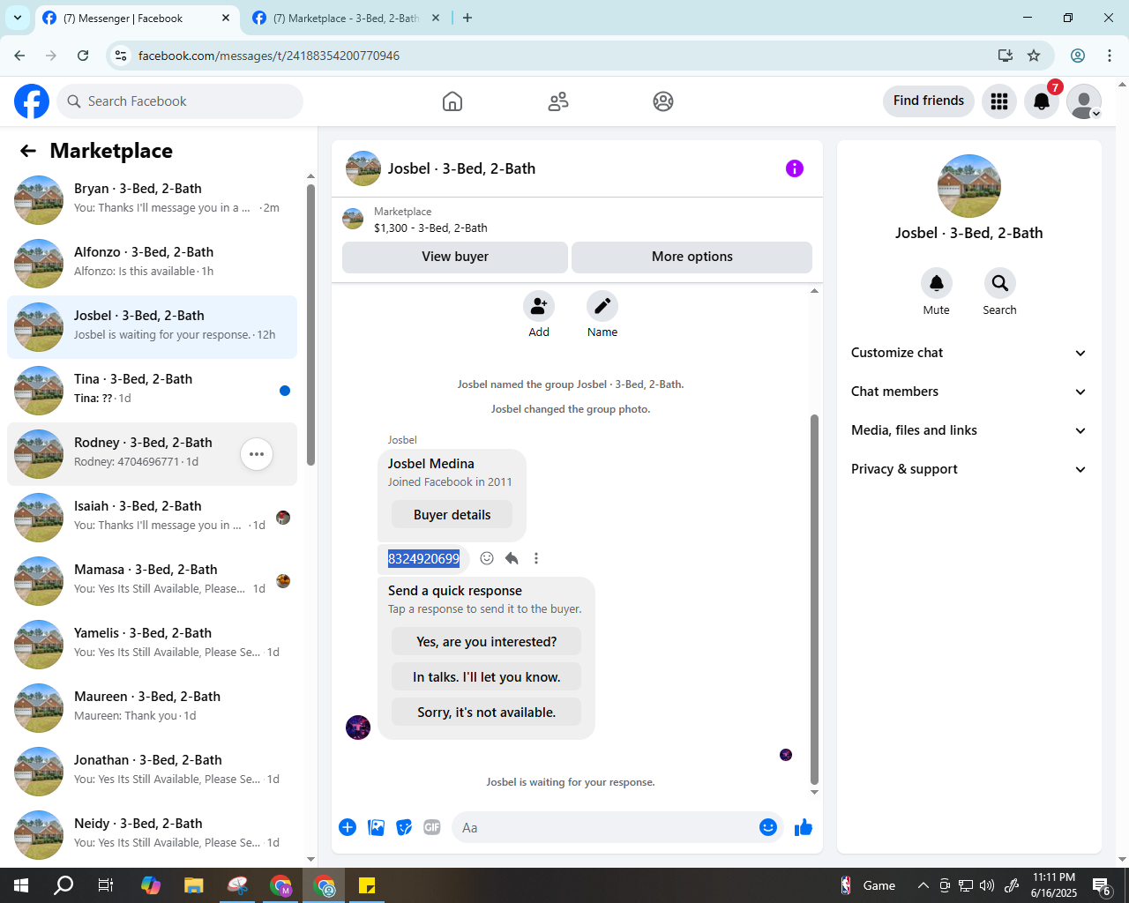Go to the Home feed icon
1129x903 pixels.
pos(452,101)
